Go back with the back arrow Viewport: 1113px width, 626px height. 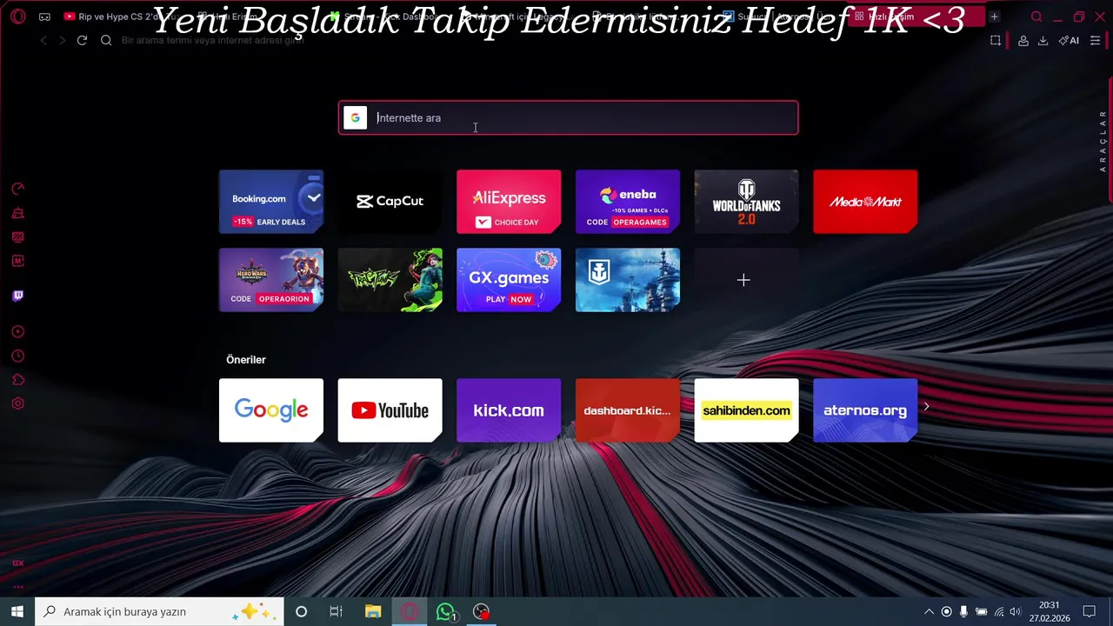pyautogui.click(x=43, y=40)
